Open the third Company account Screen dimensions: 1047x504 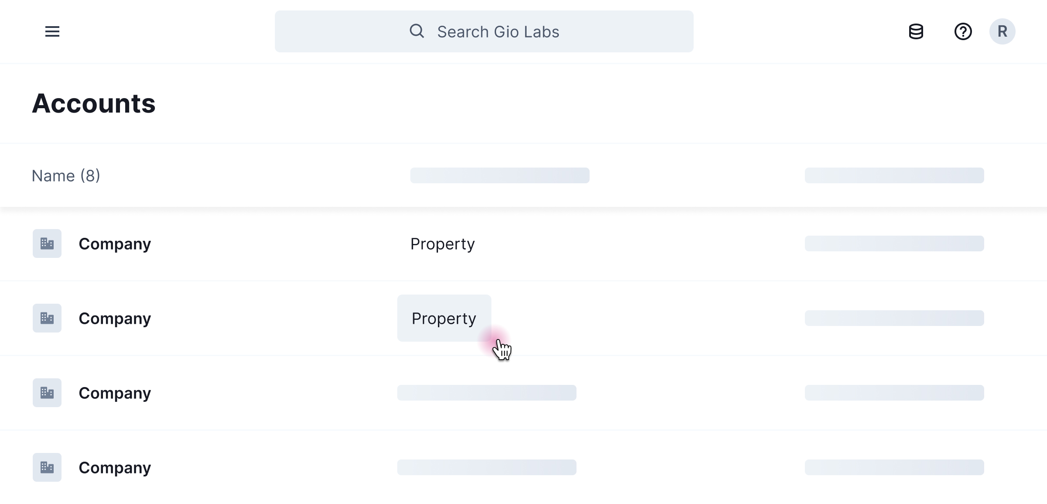tap(115, 393)
